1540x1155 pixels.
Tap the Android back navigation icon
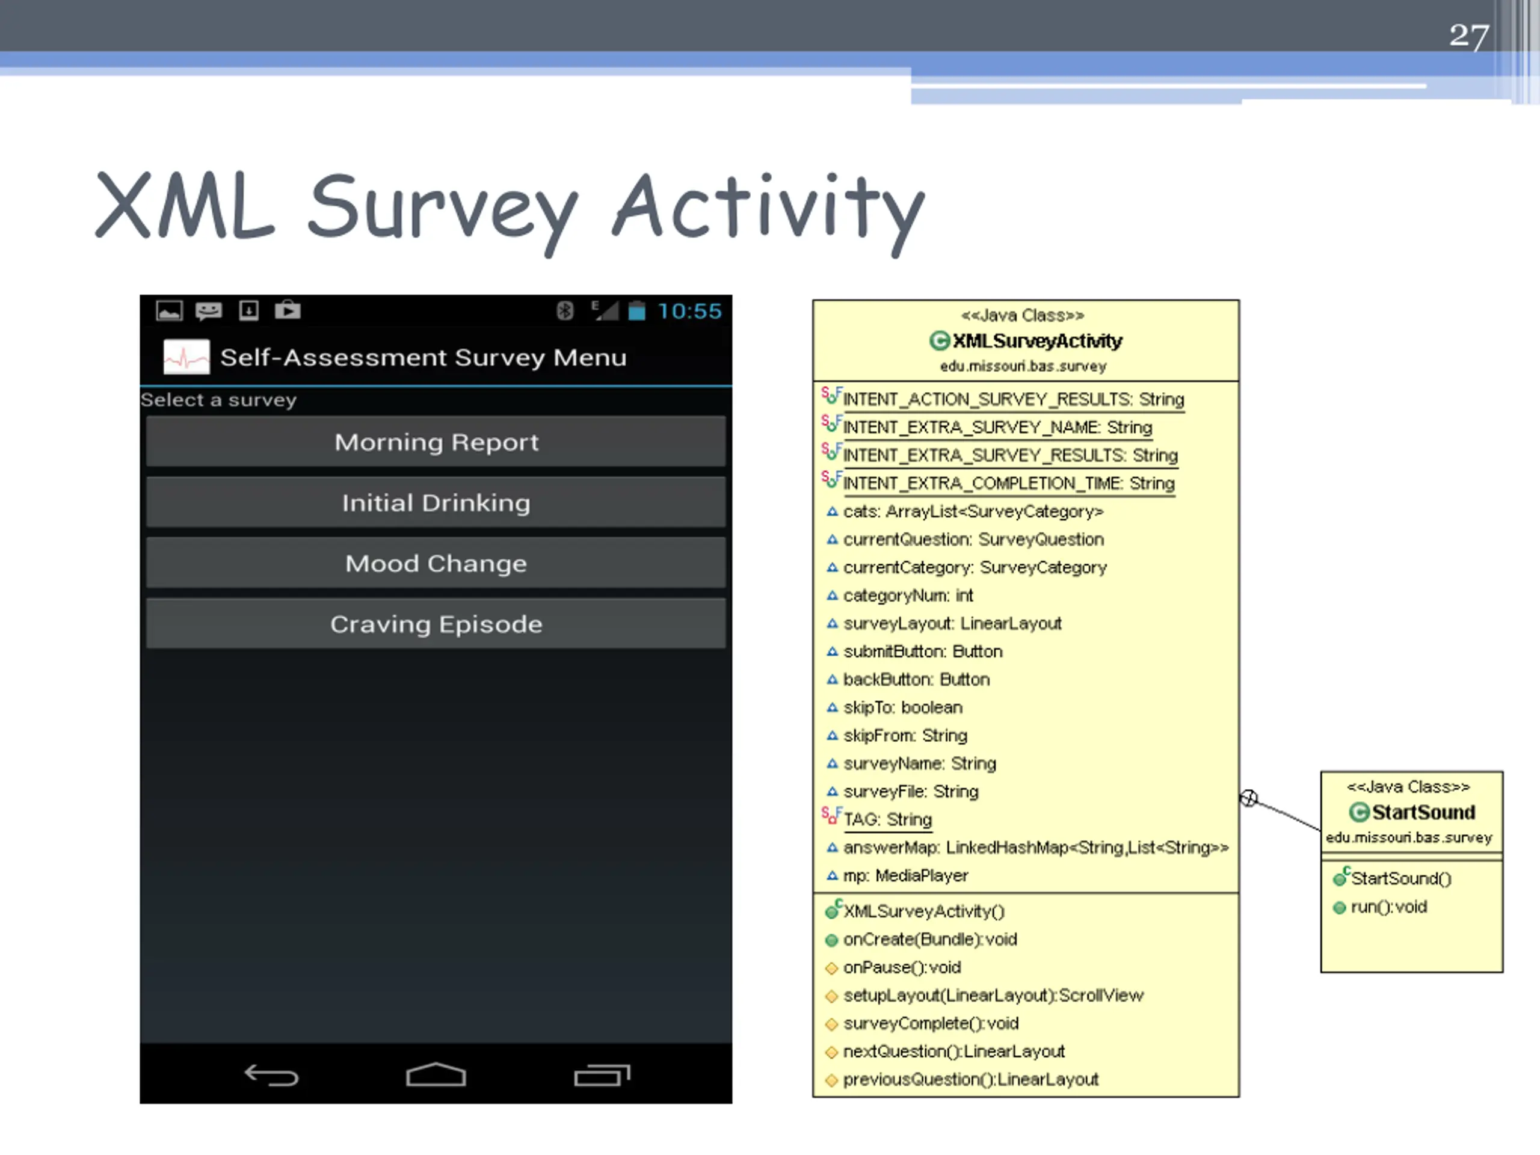[x=271, y=1076]
